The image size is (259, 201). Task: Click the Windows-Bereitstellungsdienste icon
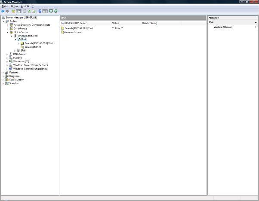pos(11,69)
